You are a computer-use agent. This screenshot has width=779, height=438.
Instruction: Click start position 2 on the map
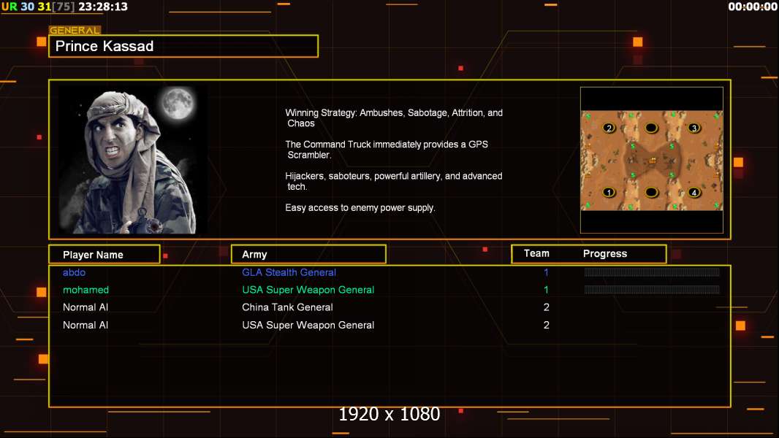pos(609,128)
